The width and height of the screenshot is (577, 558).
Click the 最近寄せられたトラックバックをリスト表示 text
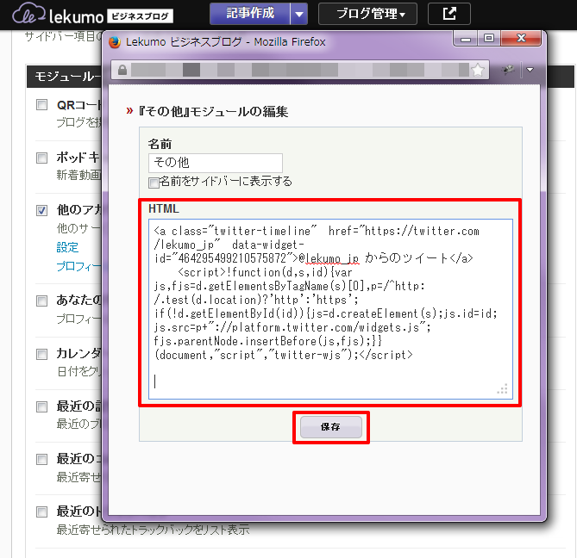click(x=153, y=530)
